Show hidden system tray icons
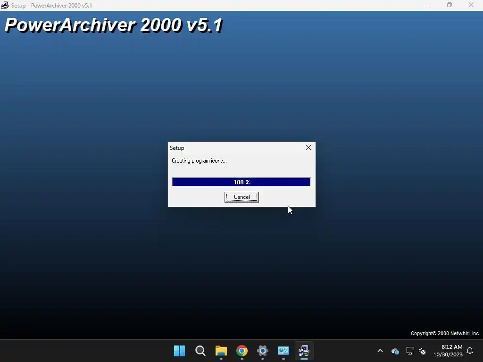 [x=380, y=351]
